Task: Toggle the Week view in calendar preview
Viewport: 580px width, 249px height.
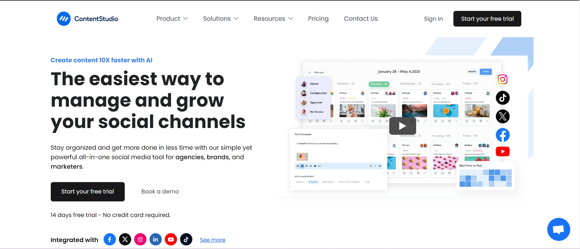Action: tap(485, 72)
